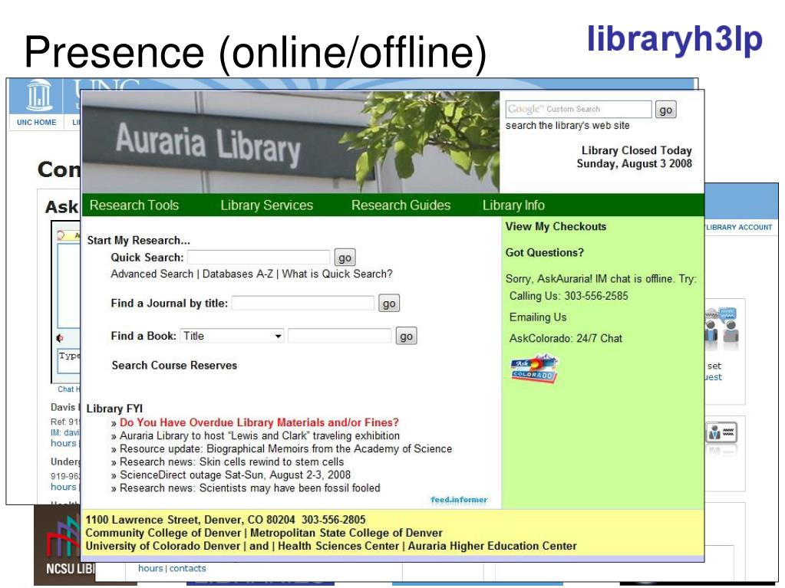Open the Metropolitan State College of Denver link
The height and width of the screenshot is (588, 785).
coord(346,533)
